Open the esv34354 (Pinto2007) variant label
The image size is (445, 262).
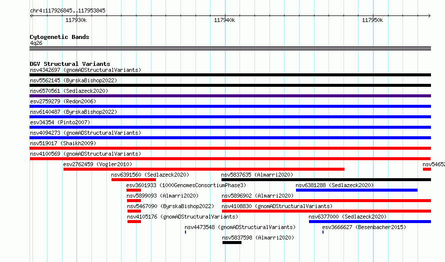[x=60, y=122]
